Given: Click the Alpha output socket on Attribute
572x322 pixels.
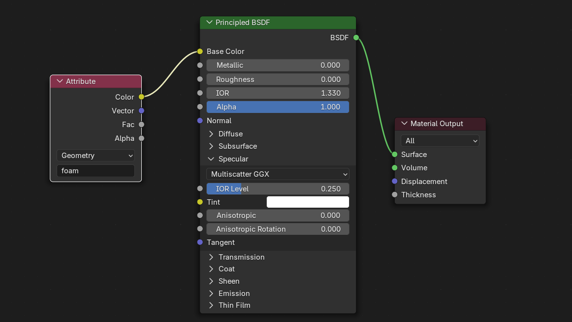Looking at the screenshot, I should [142, 138].
